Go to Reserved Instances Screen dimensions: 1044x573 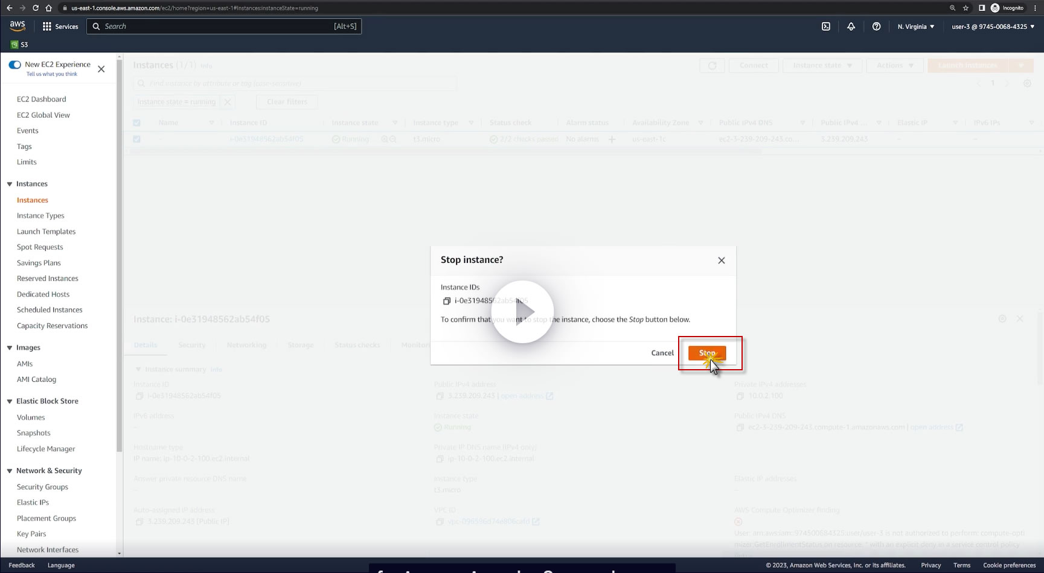(x=48, y=278)
